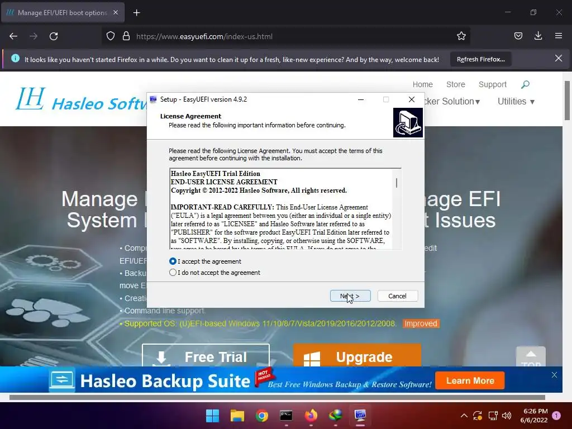This screenshot has height=429, width=572.
Task: Click the Hasleo Backup Suite banner icon
Action: 62,379
